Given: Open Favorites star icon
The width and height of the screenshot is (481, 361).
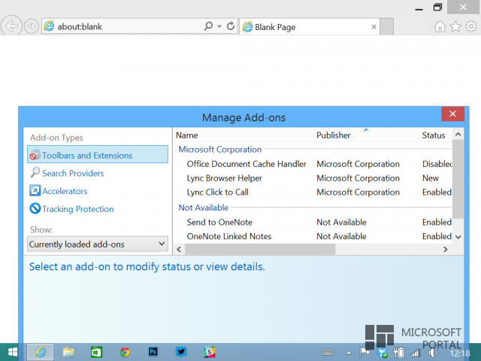Looking at the screenshot, I should (x=455, y=27).
